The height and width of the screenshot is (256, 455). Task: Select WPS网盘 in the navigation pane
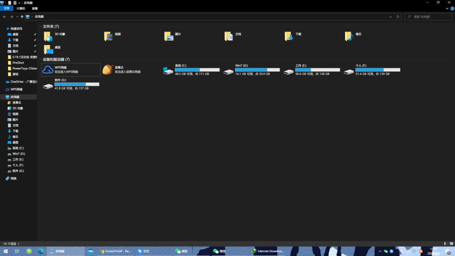14,89
